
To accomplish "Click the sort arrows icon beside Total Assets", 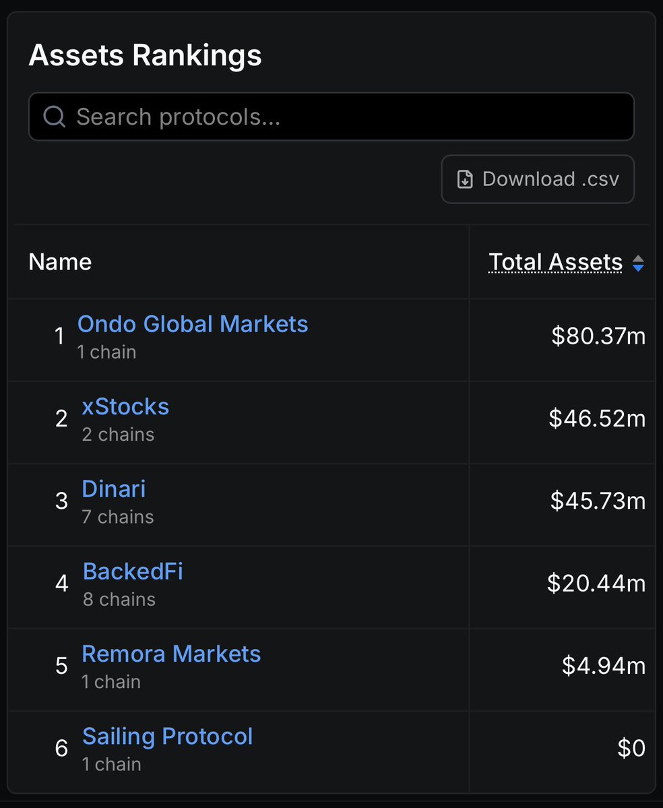I will [x=638, y=263].
